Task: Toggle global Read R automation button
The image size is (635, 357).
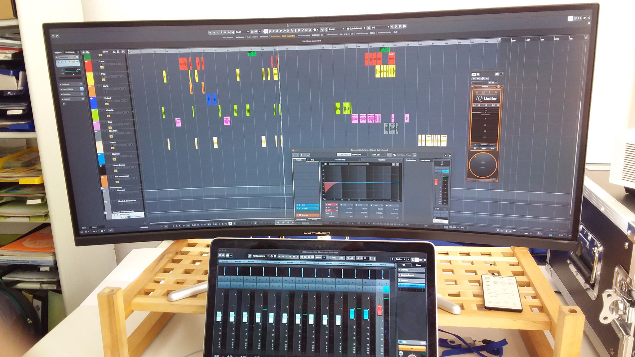Action: point(221,32)
